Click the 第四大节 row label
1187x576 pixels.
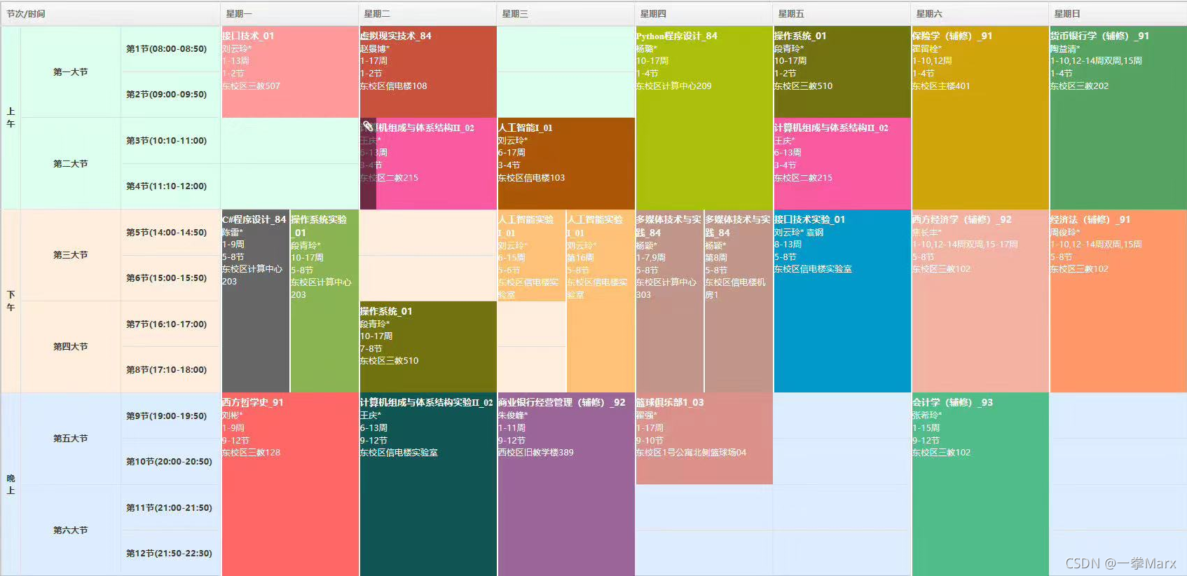coord(71,347)
